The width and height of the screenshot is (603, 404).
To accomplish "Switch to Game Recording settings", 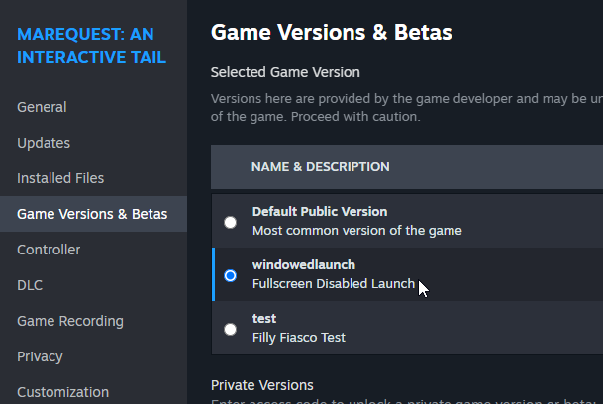I will point(70,321).
